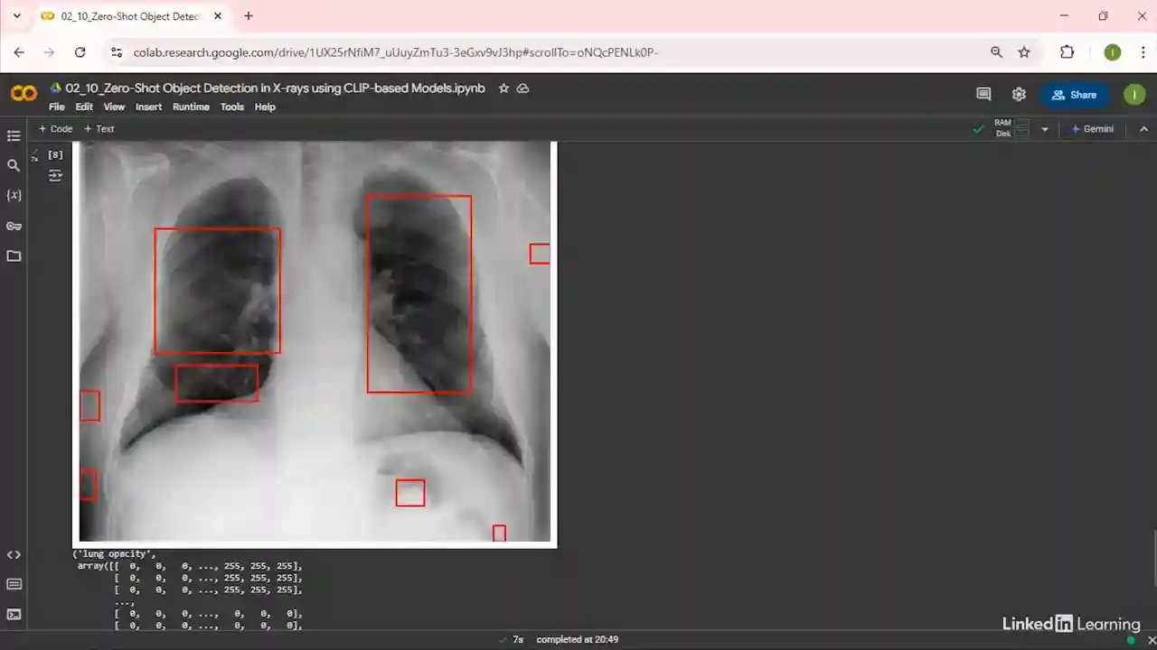
Task: Add a Text cell
Action: point(99,129)
